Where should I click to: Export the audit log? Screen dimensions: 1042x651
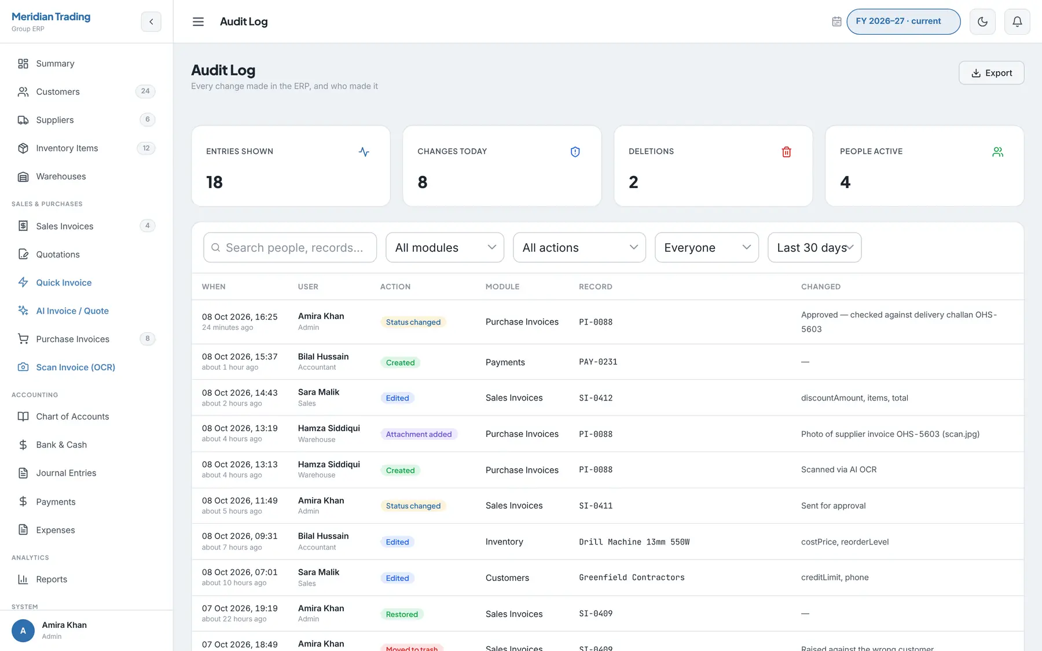991,73
